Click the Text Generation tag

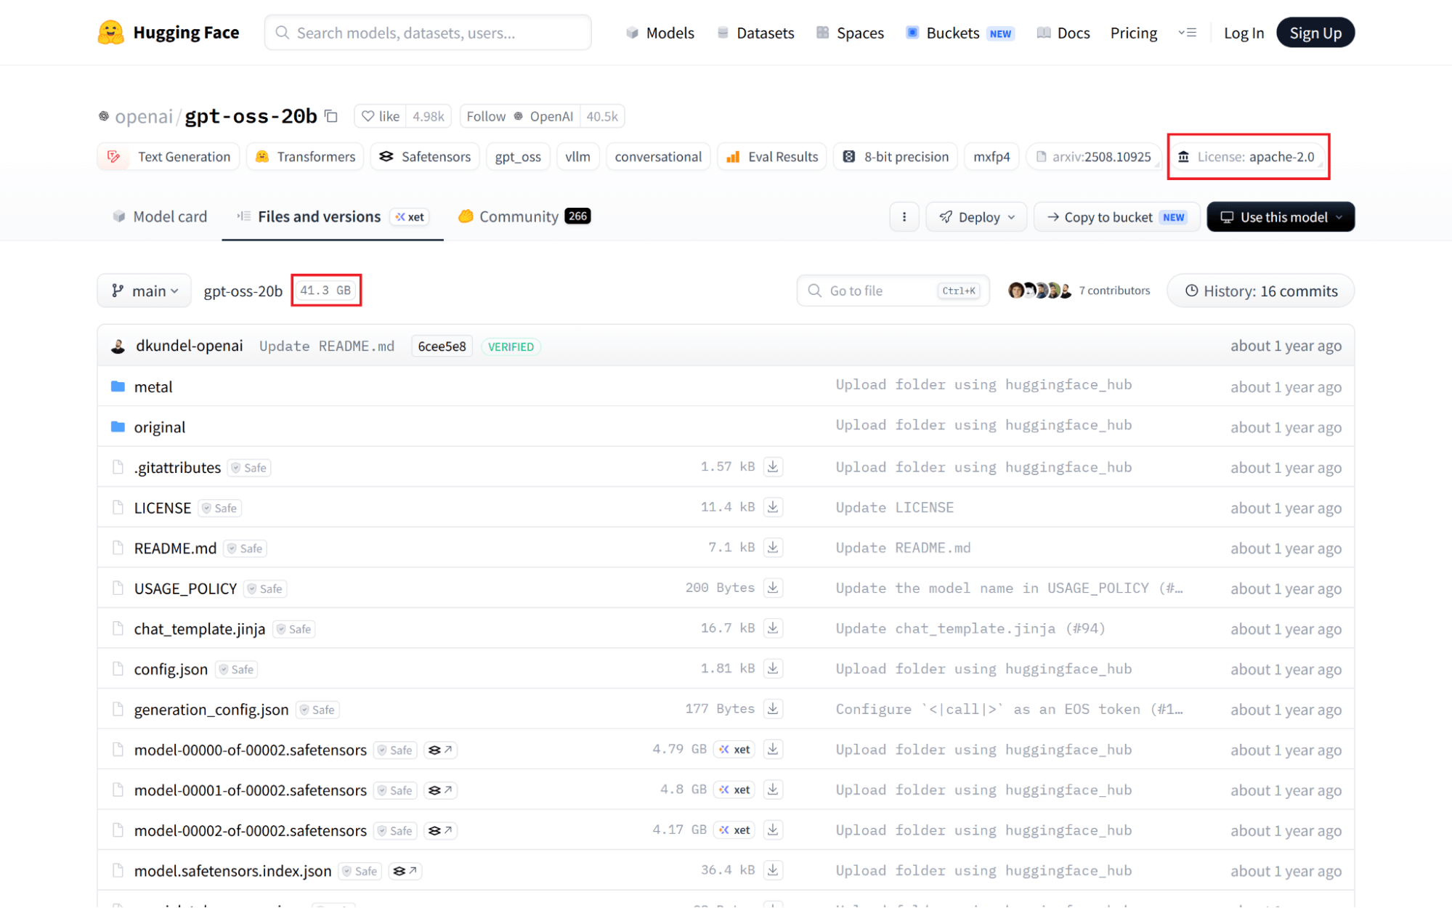[169, 157]
